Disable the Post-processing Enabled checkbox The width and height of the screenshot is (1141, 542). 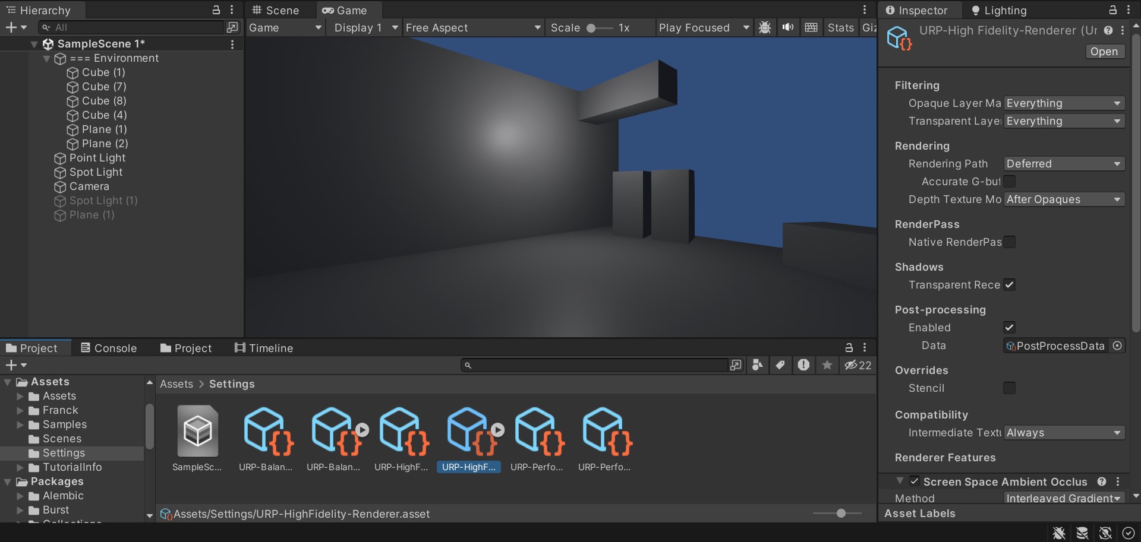point(1010,327)
